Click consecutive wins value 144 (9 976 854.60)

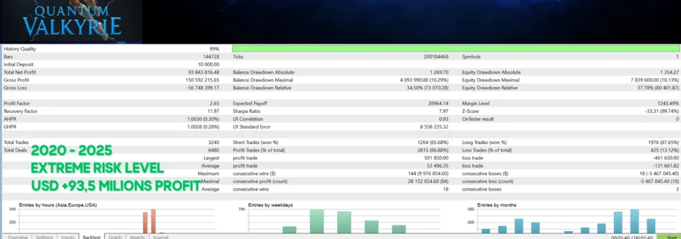click(x=429, y=173)
